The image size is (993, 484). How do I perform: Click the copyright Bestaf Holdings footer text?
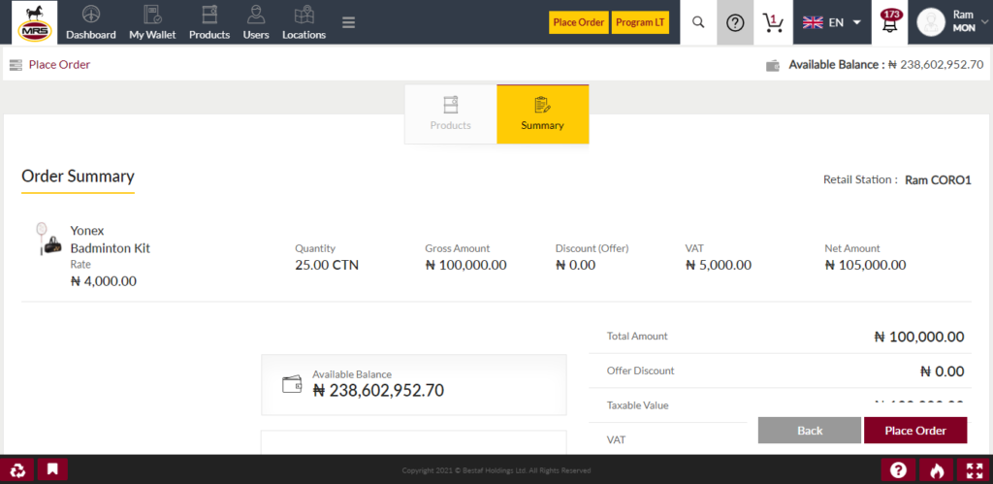pyautogui.click(x=496, y=470)
